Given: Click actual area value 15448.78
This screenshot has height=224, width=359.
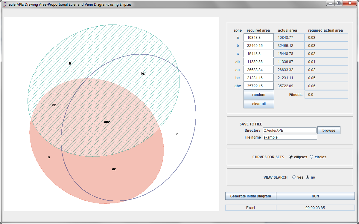Looking at the screenshot, I should pos(289,53).
